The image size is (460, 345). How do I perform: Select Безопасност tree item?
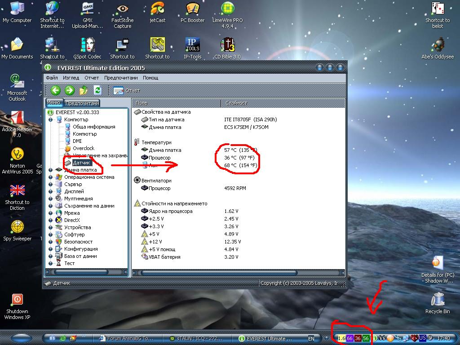click(x=78, y=242)
